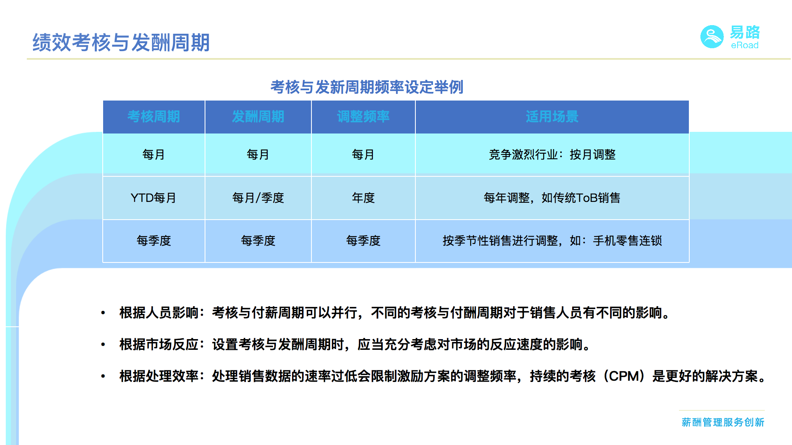Select the YTD每月 table cell
The width and height of the screenshot is (792, 445).
click(153, 198)
